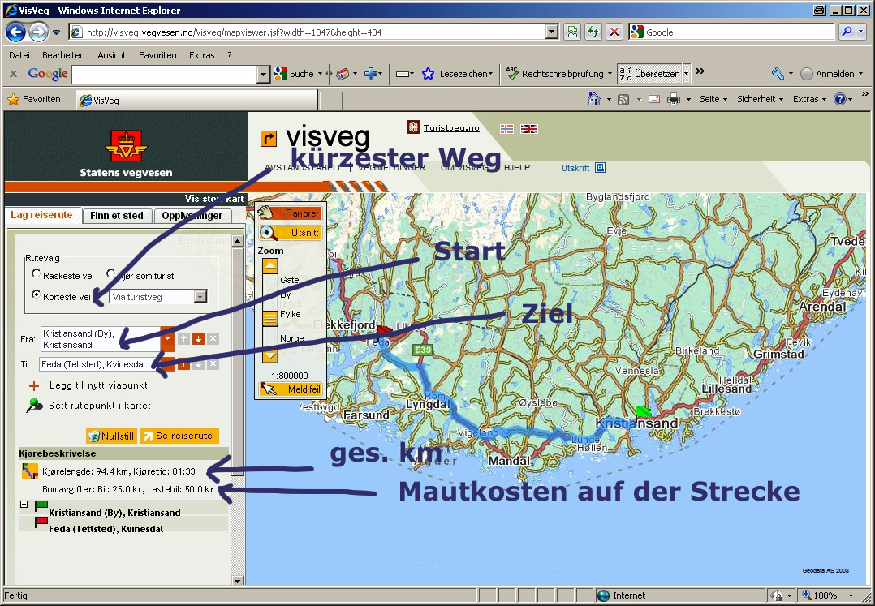Switch language with the British flag
The image size is (875, 606).
529,129
